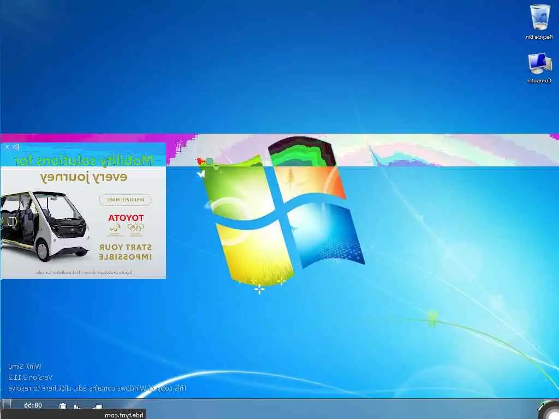Viewport: 559px width, 419px height.
Task: Click the network bars tray icon
Action: click(x=77, y=406)
